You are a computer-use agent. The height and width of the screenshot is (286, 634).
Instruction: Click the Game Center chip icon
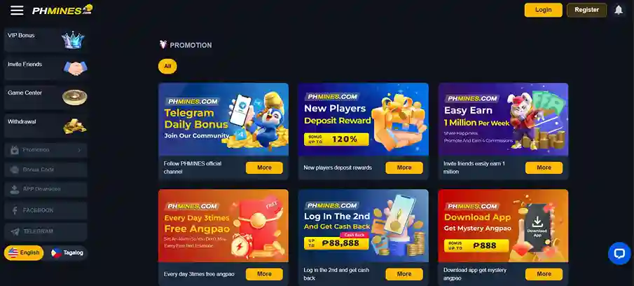coord(74,97)
